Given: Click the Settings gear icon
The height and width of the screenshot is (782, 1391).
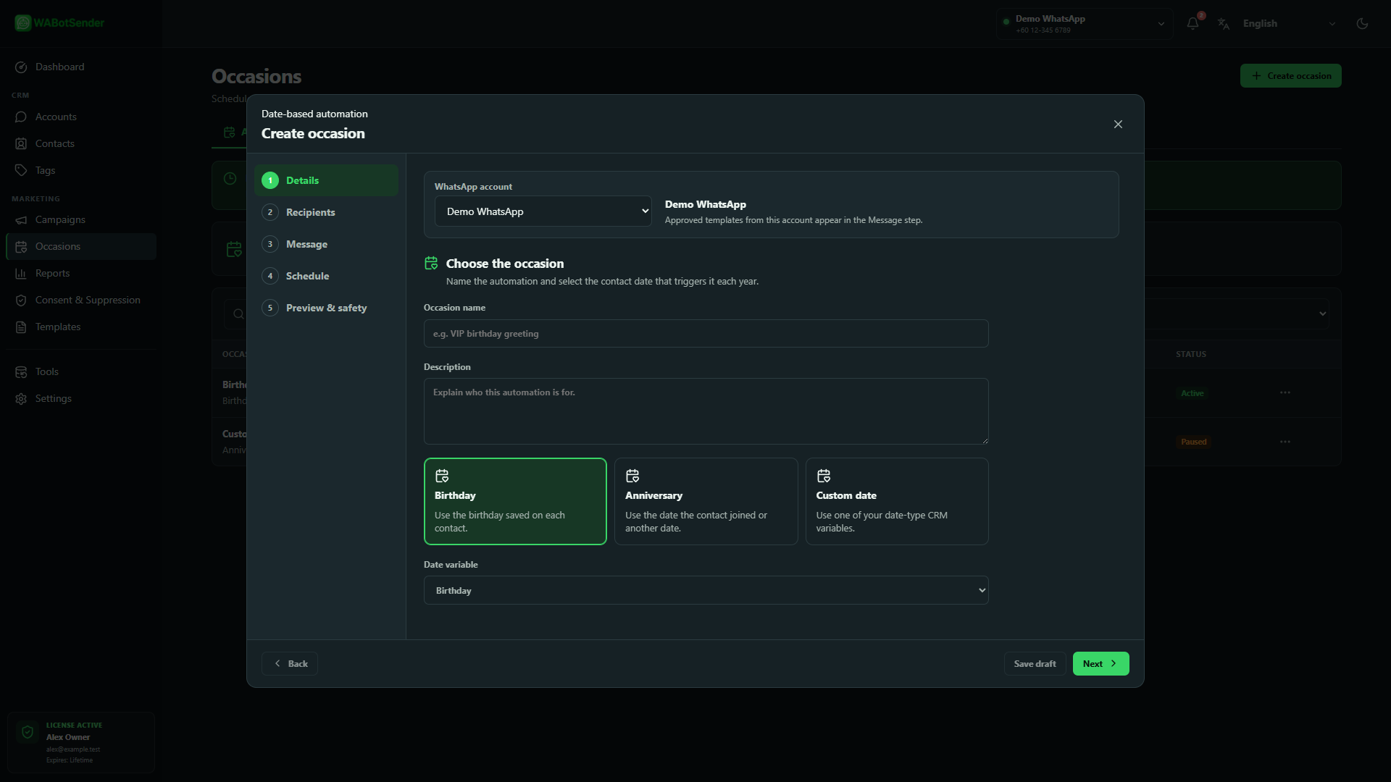Looking at the screenshot, I should pos(21,398).
